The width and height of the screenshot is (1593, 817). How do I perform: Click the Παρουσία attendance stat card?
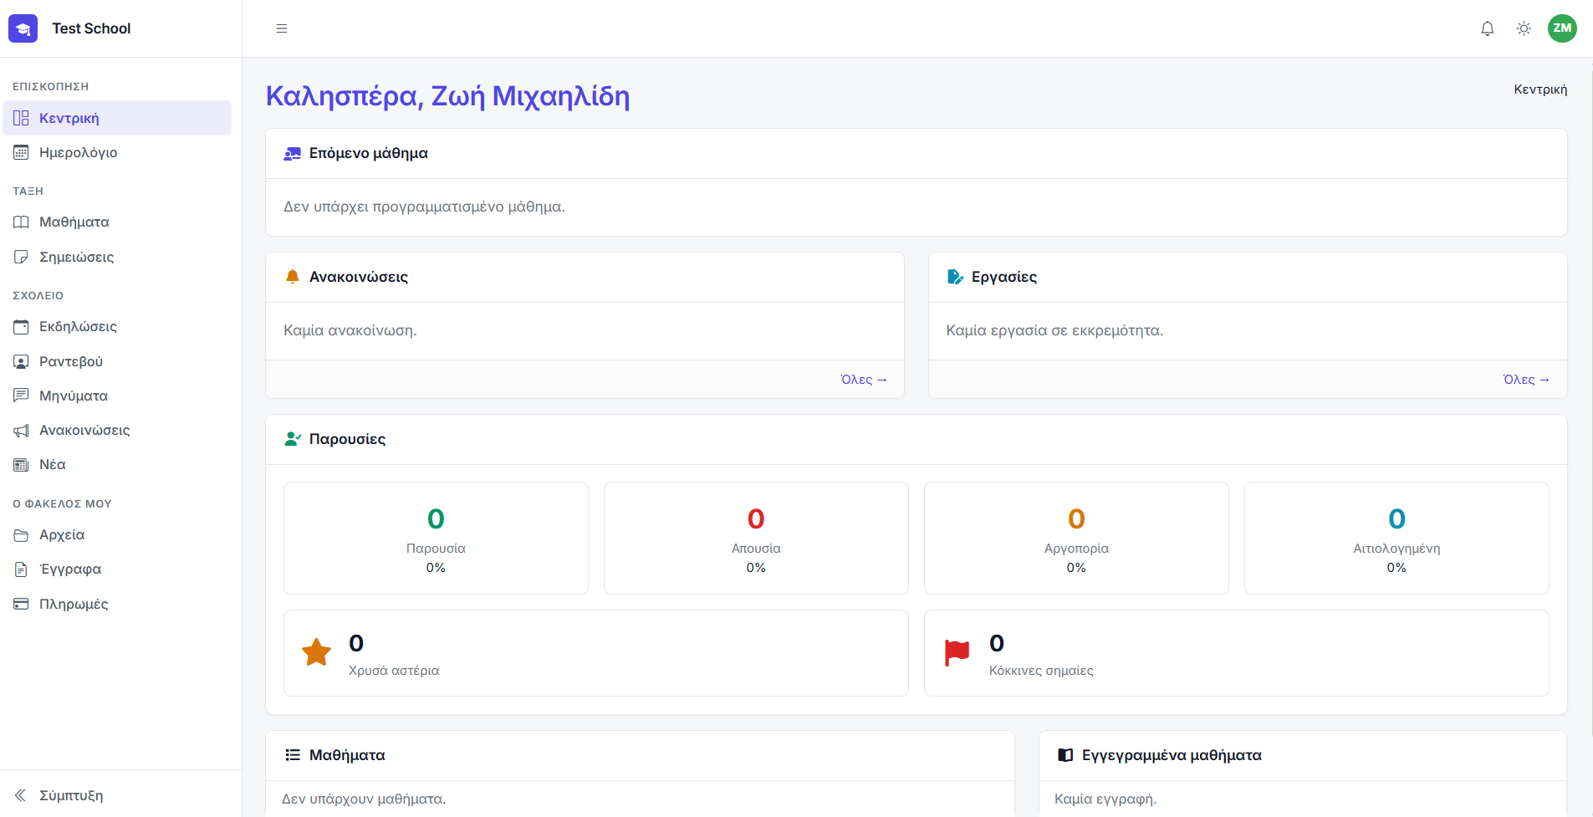pos(436,539)
